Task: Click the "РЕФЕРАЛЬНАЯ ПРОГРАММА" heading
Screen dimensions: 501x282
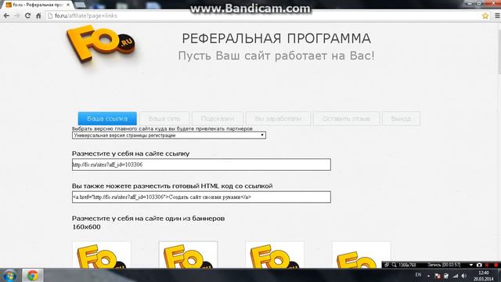Action: [276, 38]
